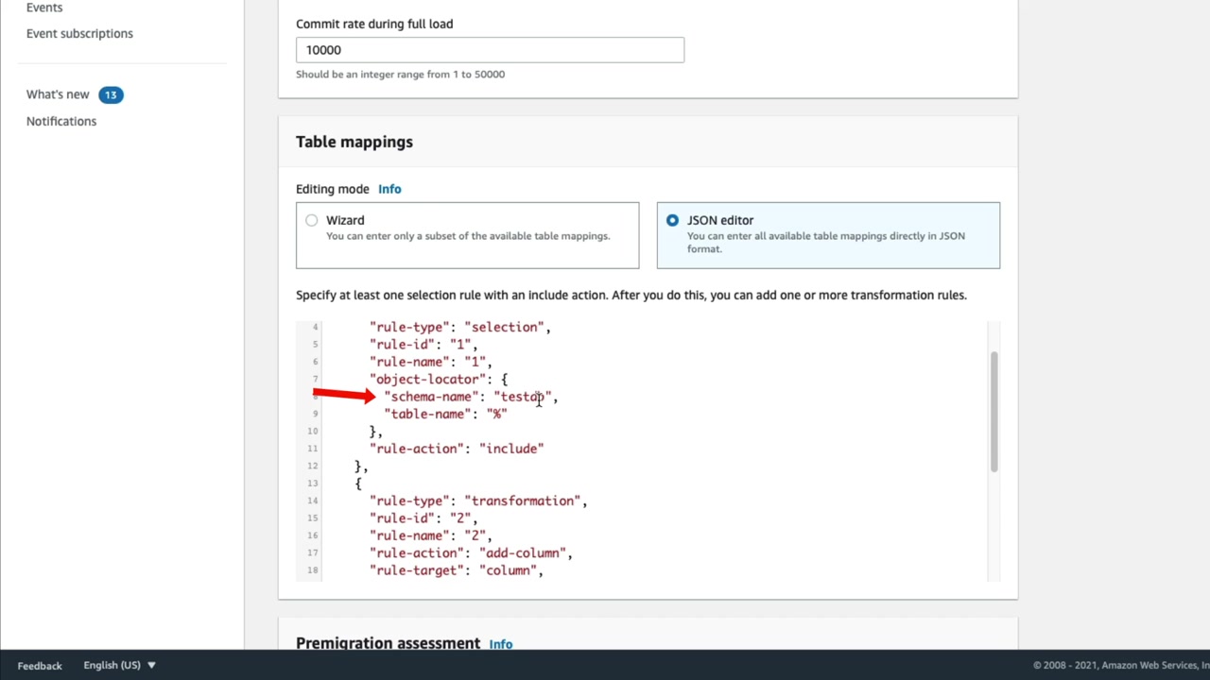Click the rule-target column line
Image resolution: width=1210 pixels, height=680 pixels.
(x=457, y=570)
